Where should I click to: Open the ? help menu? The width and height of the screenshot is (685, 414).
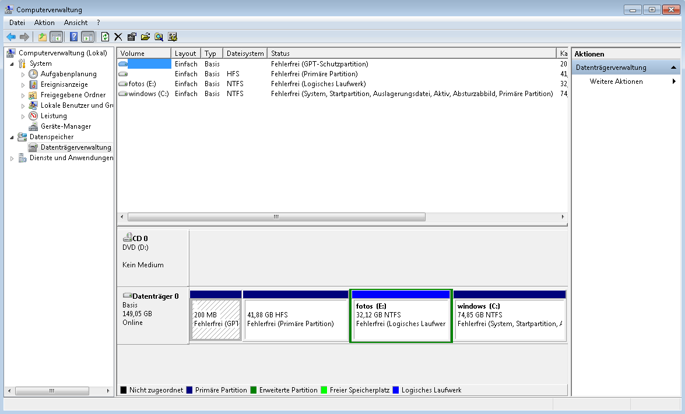(99, 23)
